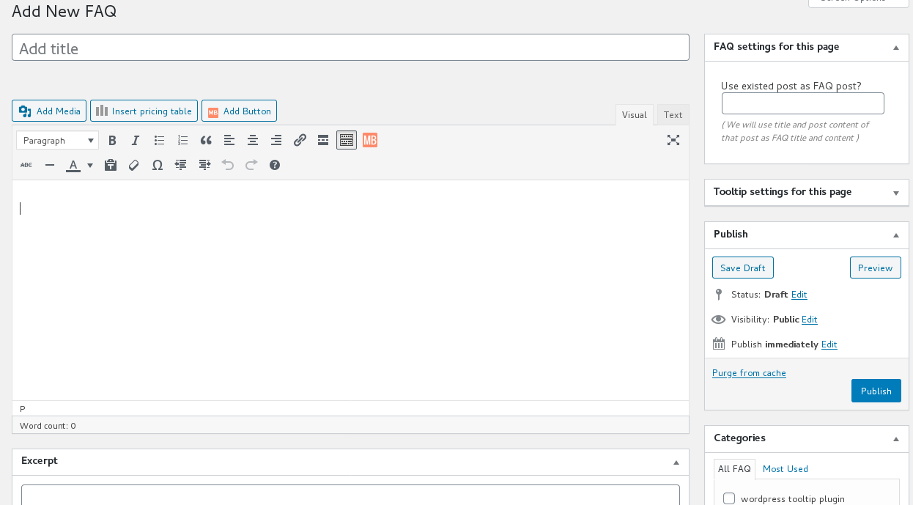913x505 pixels.
Task: Apply italic formatting
Action: coord(136,140)
